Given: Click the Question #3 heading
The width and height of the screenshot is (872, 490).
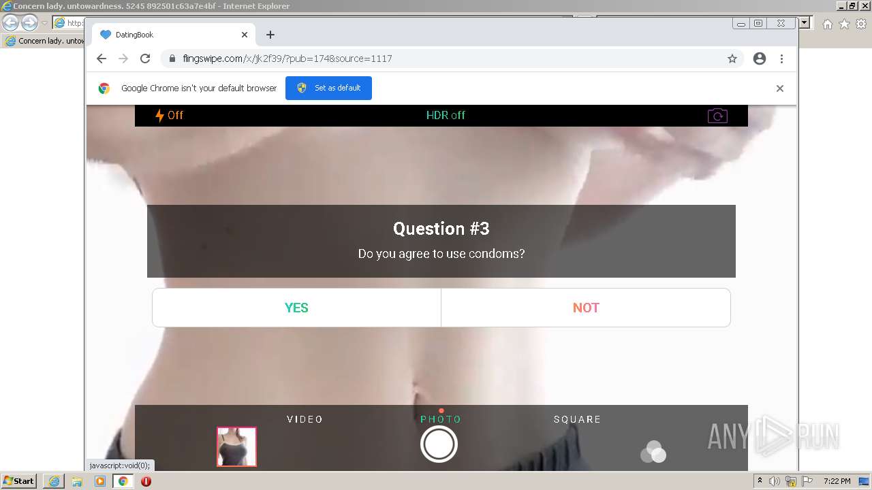Looking at the screenshot, I should coord(441,229).
